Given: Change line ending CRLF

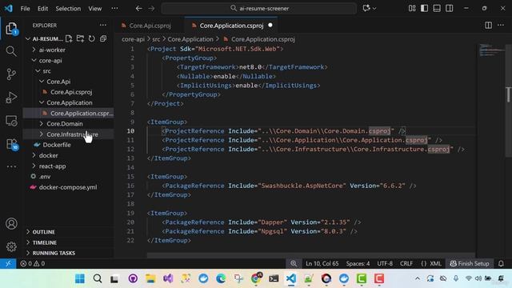Looking at the screenshot, I should 406,263.
